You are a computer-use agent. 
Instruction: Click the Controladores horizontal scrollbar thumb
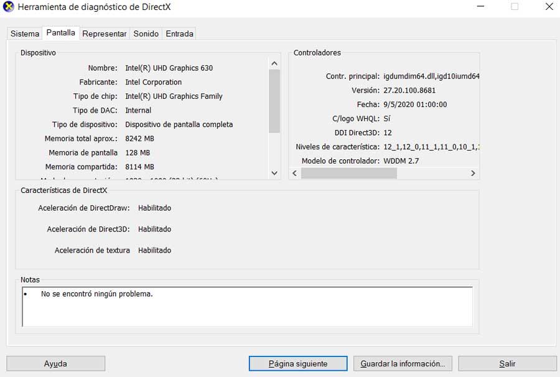(x=349, y=173)
